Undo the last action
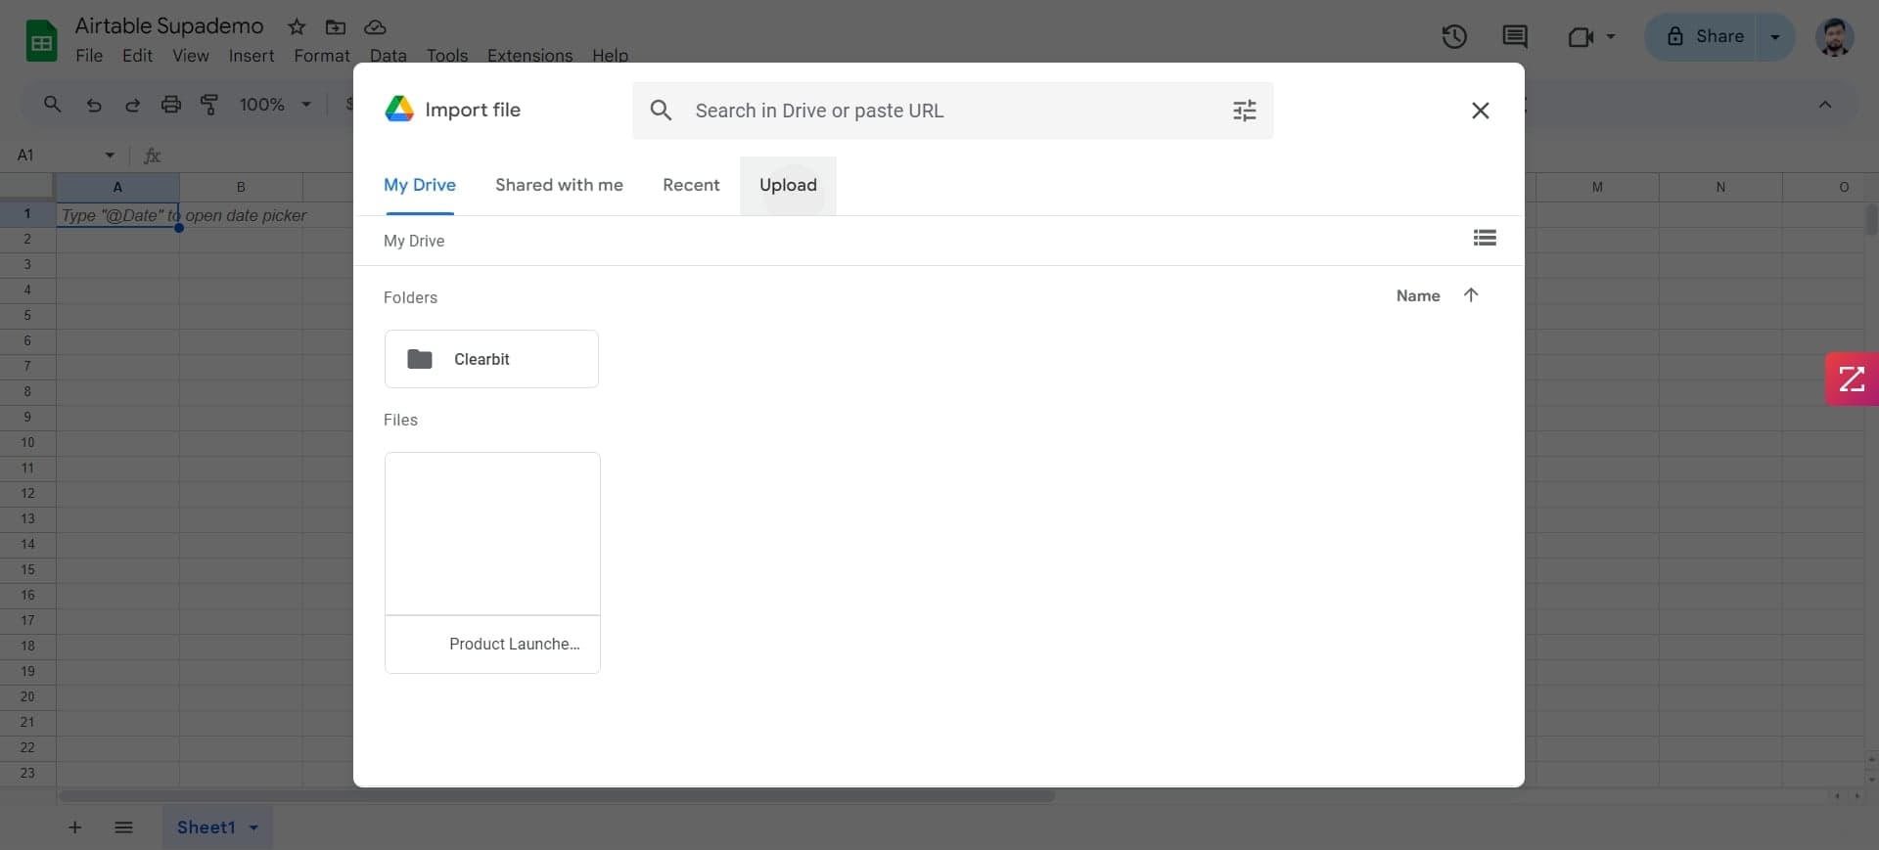Image resolution: width=1879 pixels, height=850 pixels. point(94,105)
